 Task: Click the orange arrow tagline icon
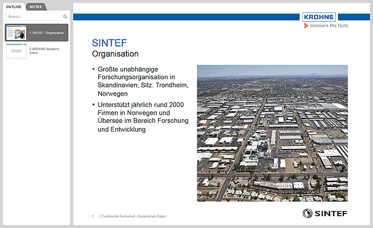point(306,26)
